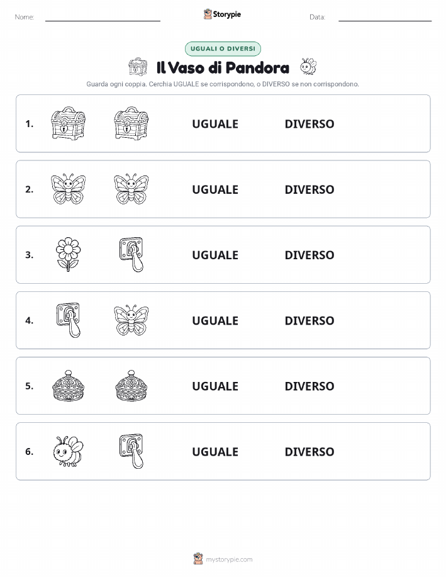Click the butterfly picture in row 4
The image size is (446, 577).
(131, 320)
